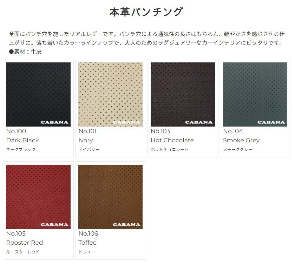Pick the Smoke Grey leather swatch

click(x=255, y=94)
